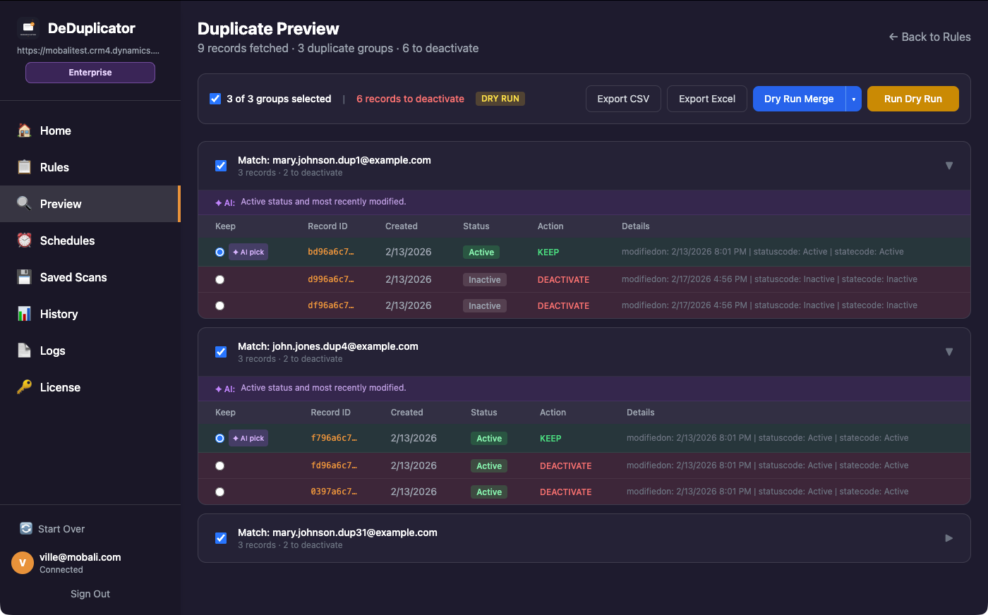Screen dimensions: 988x615
Task: Go to Home in the sidebar
Action: (x=90, y=130)
